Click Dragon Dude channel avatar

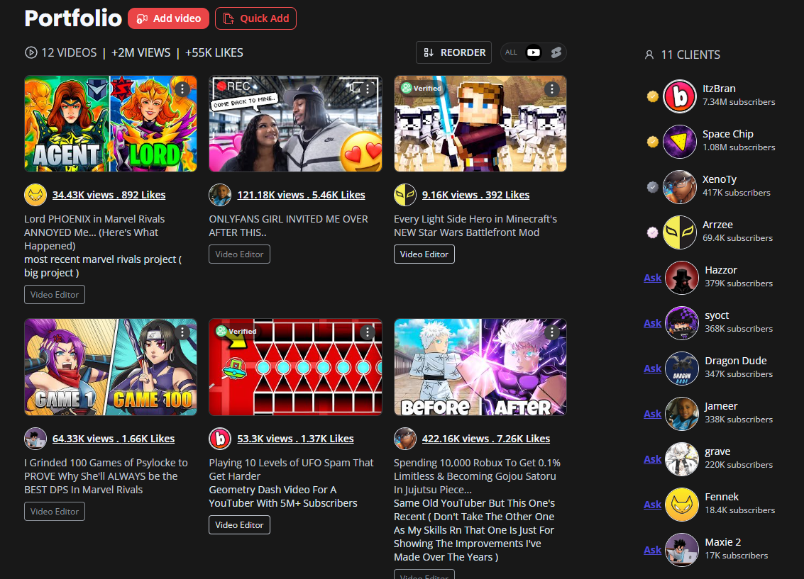coord(681,368)
